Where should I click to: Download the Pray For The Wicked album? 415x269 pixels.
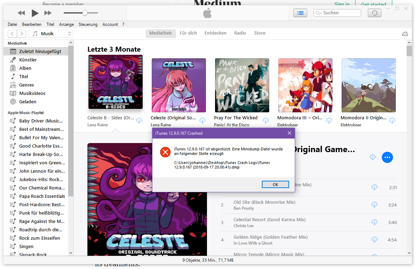pyautogui.click(x=266, y=121)
